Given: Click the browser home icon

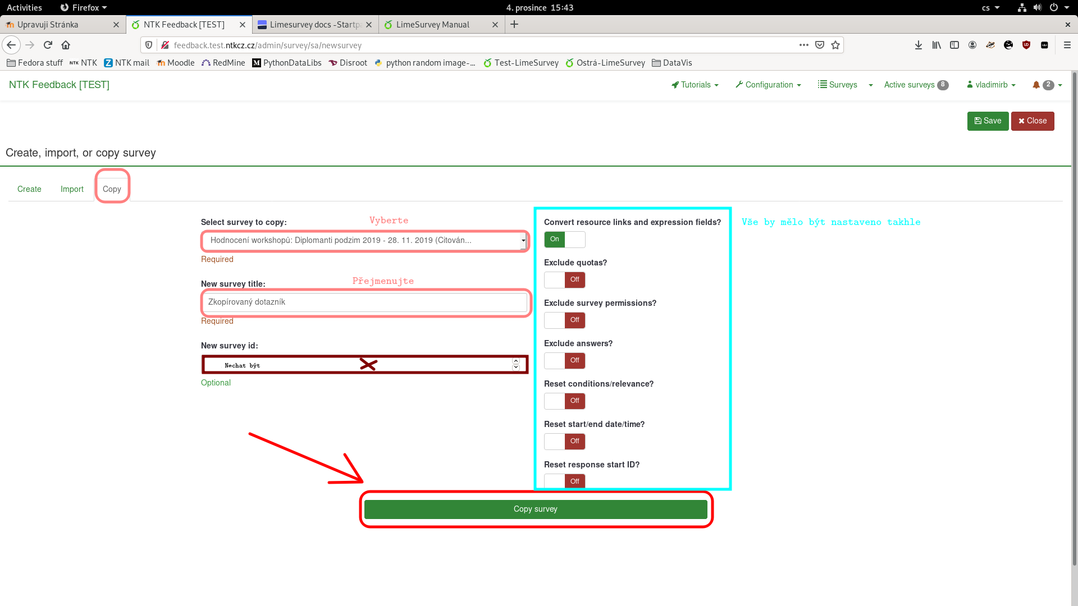Looking at the screenshot, I should click(x=66, y=45).
